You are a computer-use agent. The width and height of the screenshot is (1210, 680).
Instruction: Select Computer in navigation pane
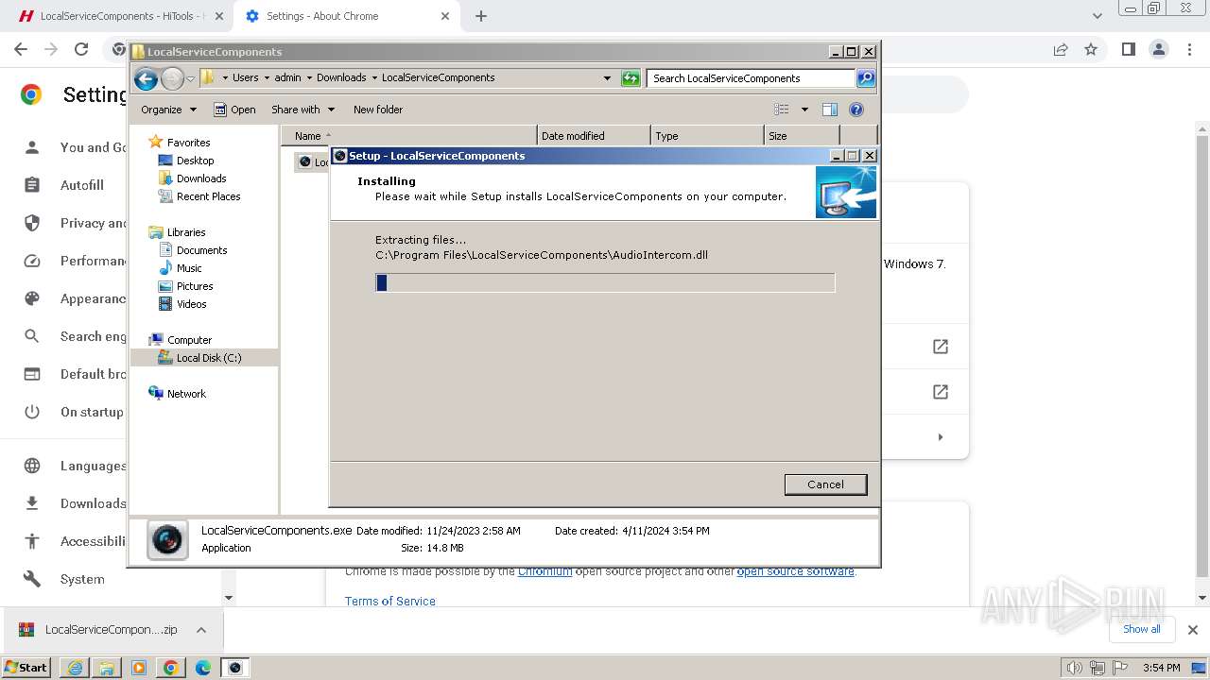(189, 340)
